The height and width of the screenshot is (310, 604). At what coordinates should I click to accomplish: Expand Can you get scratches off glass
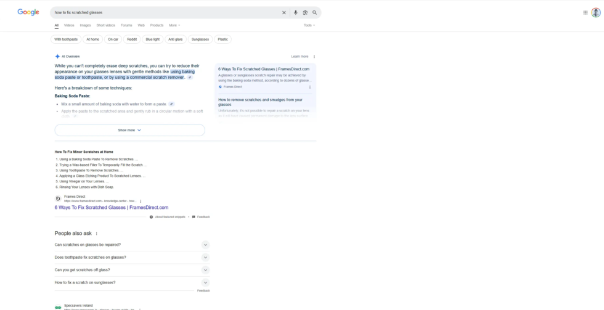tap(132, 270)
